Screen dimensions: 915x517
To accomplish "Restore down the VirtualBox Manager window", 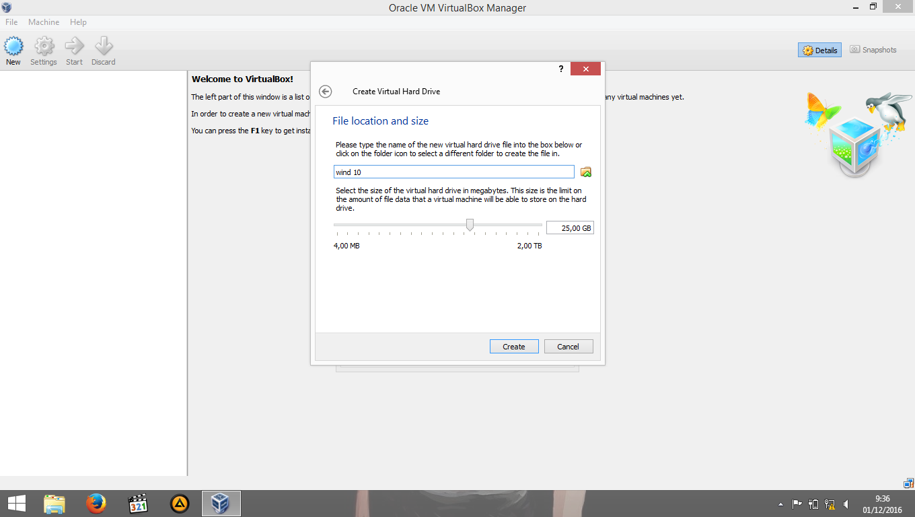I will point(873,7).
